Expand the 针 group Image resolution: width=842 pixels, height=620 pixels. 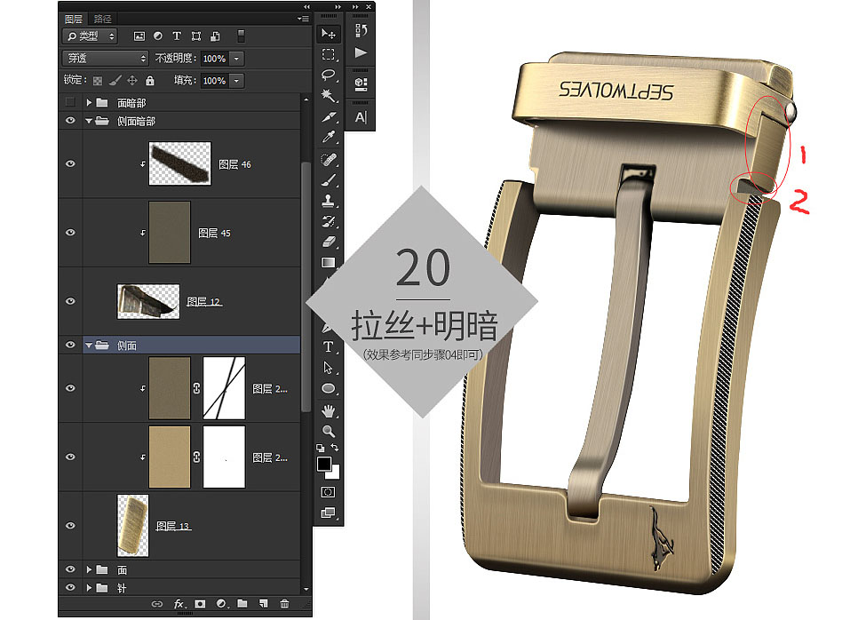(x=89, y=588)
